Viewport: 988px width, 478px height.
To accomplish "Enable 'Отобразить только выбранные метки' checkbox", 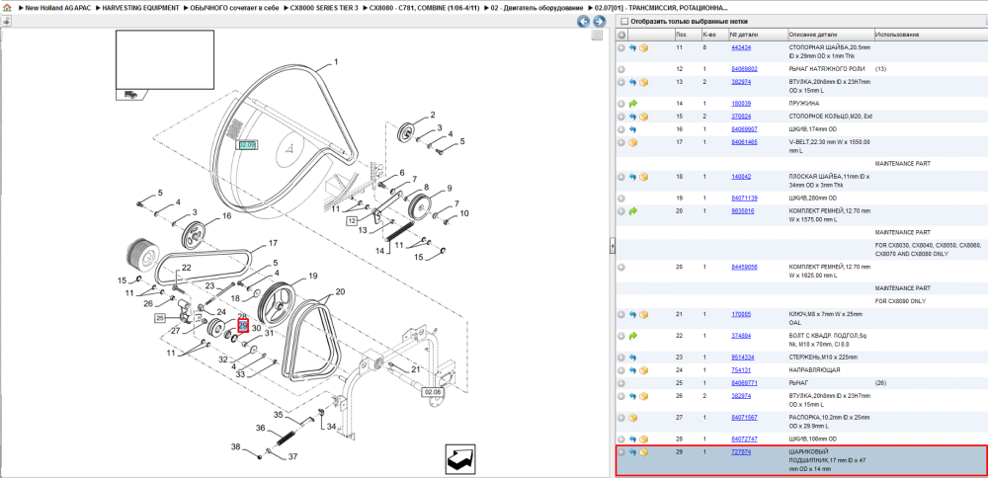I will 624,22.
